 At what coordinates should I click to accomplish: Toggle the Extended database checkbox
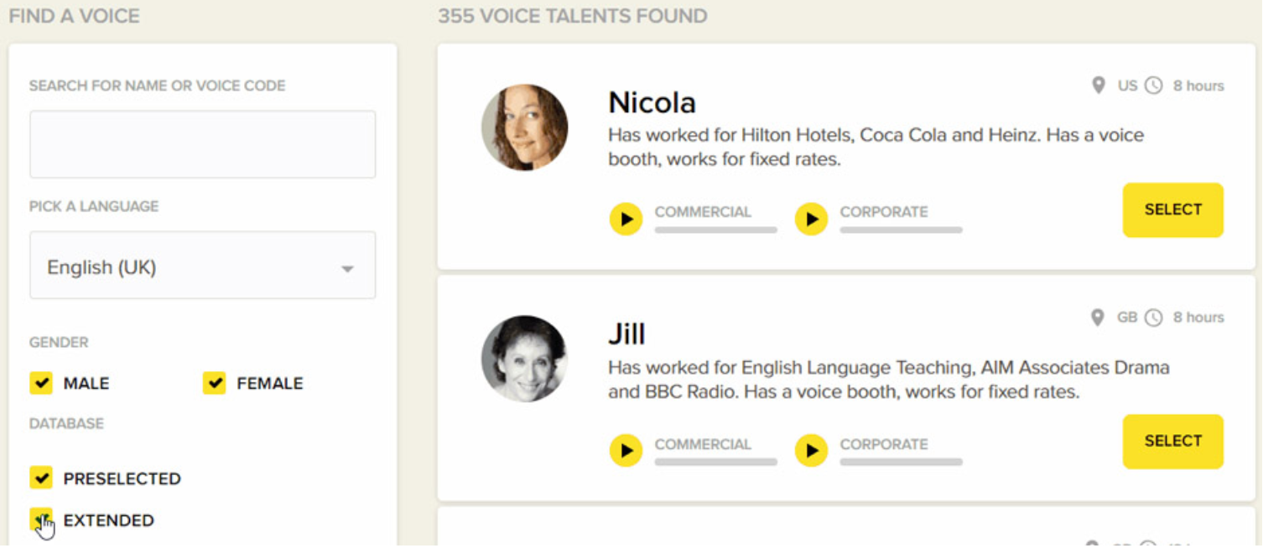click(x=40, y=520)
